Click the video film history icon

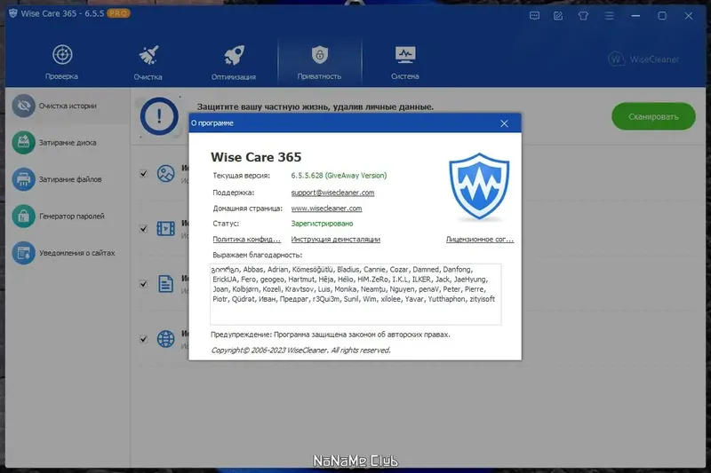pos(165,229)
